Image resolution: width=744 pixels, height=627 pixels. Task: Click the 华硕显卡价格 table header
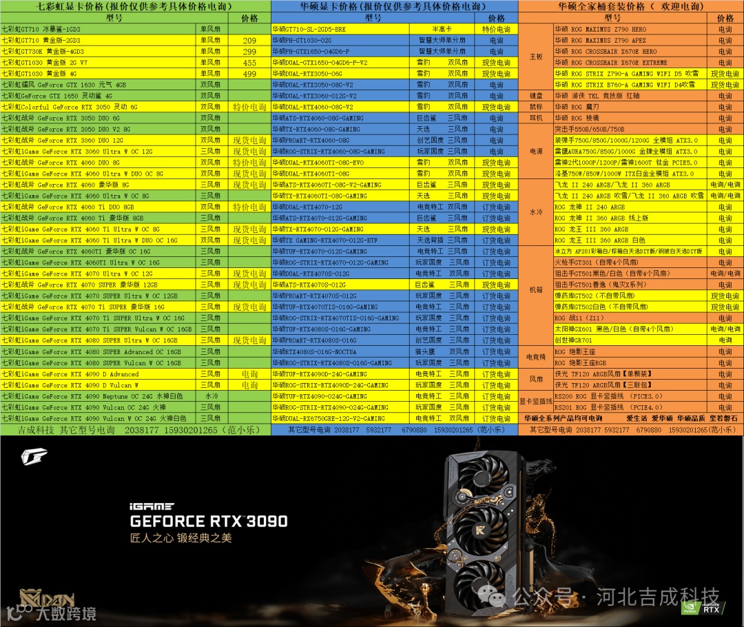click(394, 6)
